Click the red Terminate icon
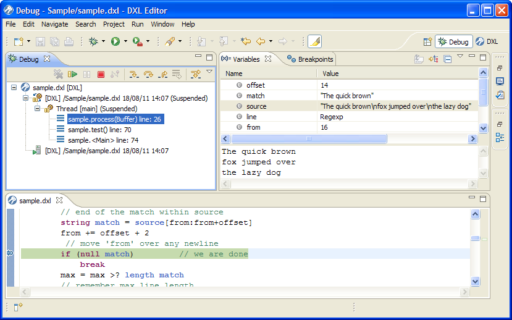Viewport: 512px width, 320px height. [101, 75]
